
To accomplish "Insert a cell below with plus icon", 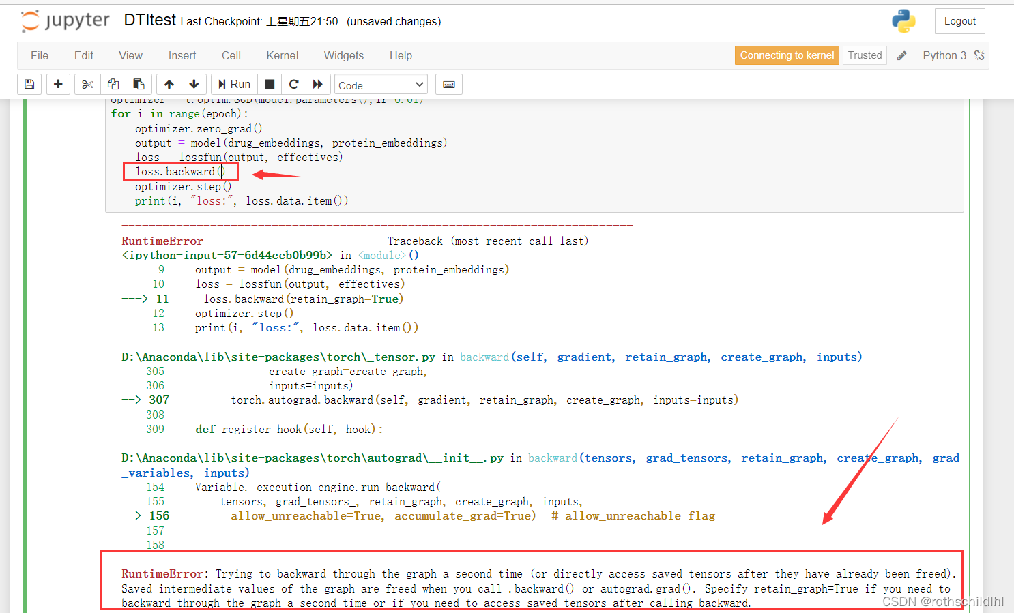I will coord(58,84).
